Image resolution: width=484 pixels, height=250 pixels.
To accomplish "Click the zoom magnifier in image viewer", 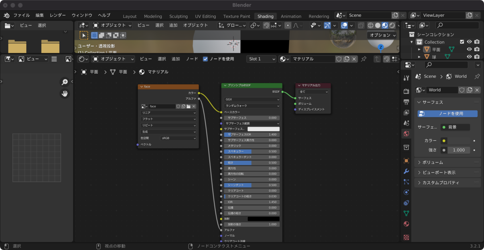I will tap(65, 82).
